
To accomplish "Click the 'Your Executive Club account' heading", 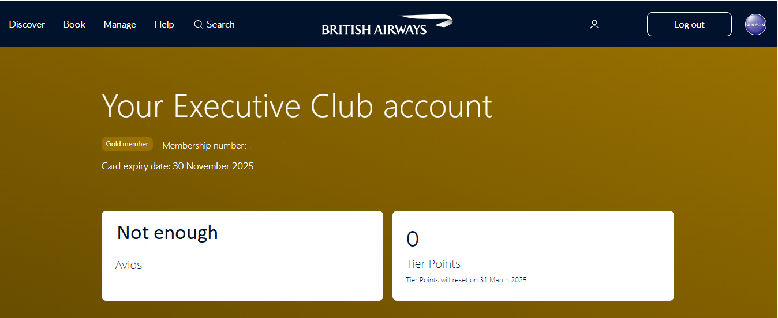I will 297,106.
